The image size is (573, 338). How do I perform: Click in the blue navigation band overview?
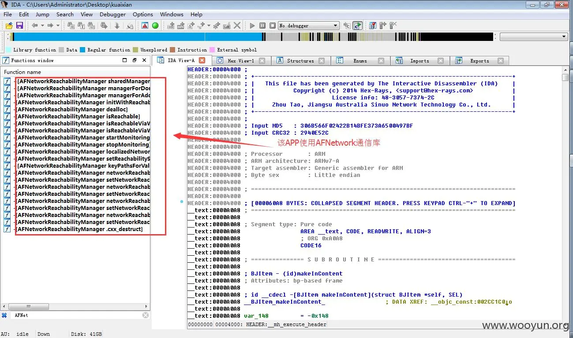[132, 37]
